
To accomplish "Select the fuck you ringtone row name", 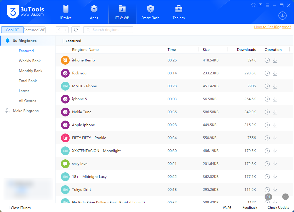I will click(x=79, y=73).
